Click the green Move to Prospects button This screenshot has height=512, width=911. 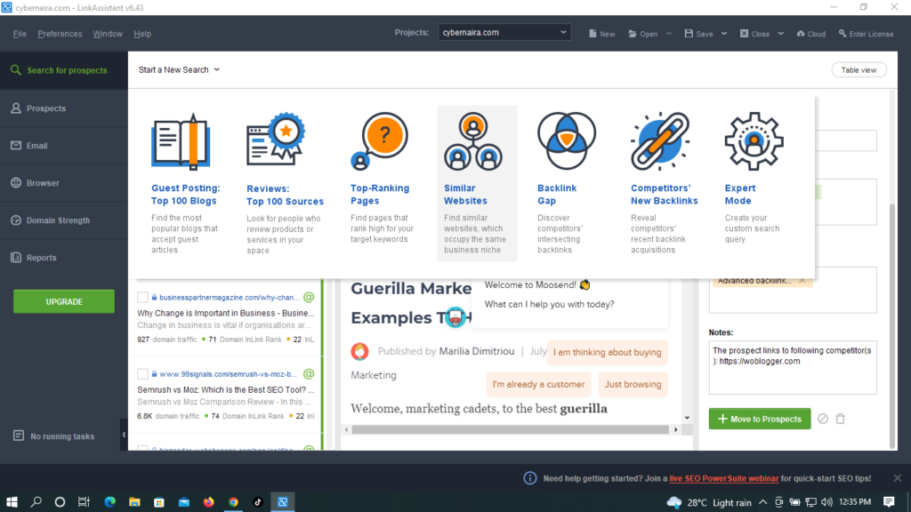pyautogui.click(x=759, y=418)
